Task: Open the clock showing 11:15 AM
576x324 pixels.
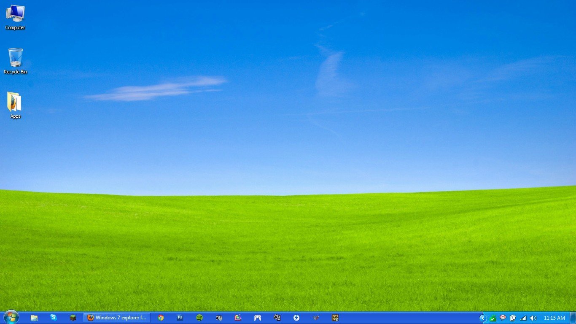Action: coord(554,318)
